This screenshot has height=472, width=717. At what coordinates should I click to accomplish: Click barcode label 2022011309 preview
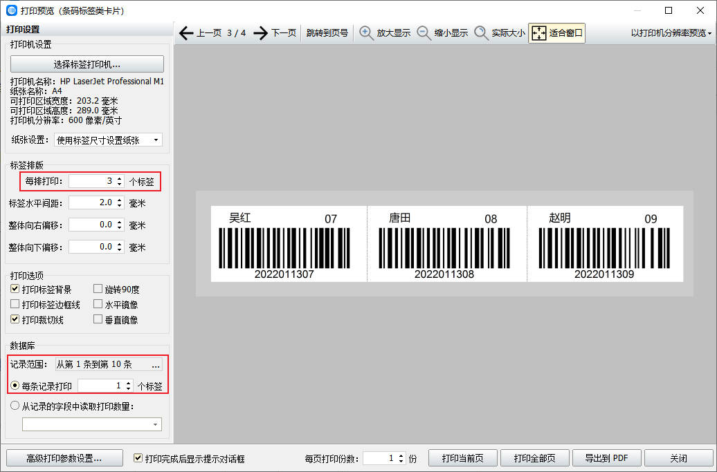pyautogui.click(x=606, y=244)
